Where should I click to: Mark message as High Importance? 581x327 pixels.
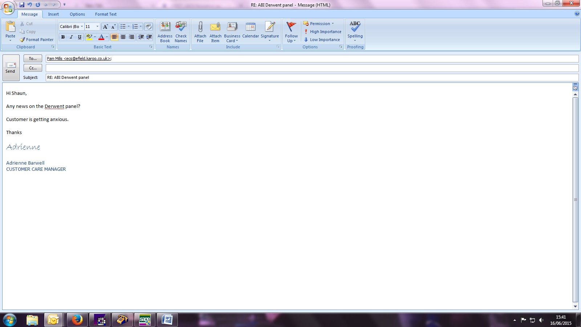[x=322, y=32]
